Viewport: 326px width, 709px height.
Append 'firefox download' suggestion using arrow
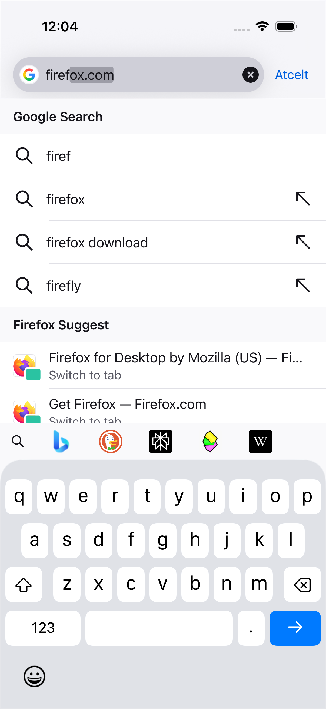303,242
